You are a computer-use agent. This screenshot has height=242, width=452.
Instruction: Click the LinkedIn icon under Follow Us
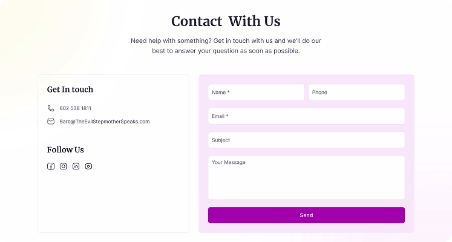[x=76, y=166]
